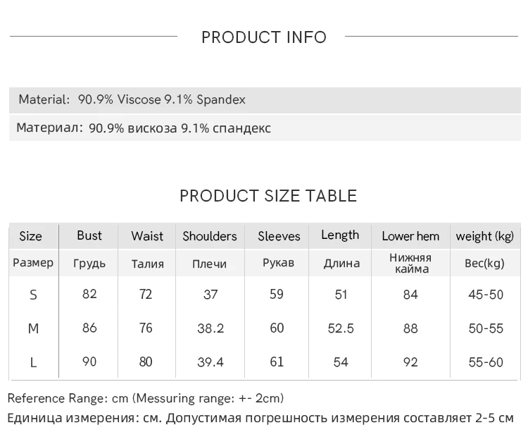
Task: Select the Russian Единица измерения note
Action: (x=260, y=418)
